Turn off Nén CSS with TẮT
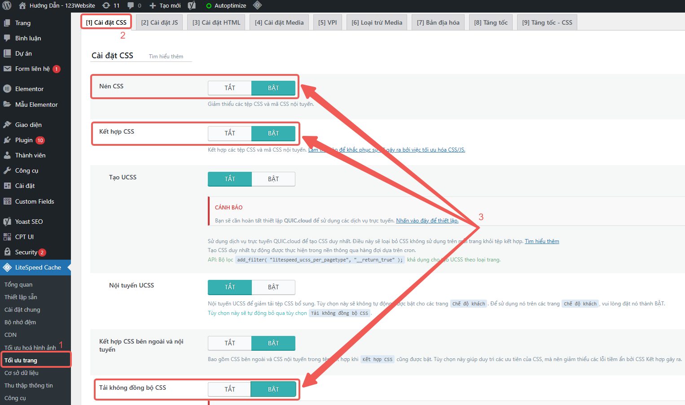The width and height of the screenshot is (685, 405). coord(230,88)
